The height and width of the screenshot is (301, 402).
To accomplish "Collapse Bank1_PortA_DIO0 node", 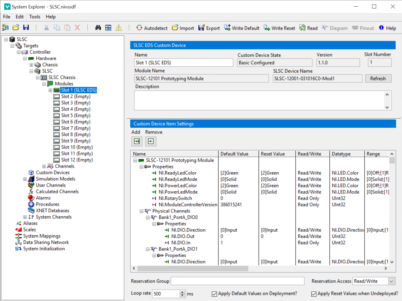I will (148, 217).
